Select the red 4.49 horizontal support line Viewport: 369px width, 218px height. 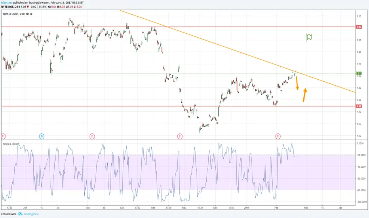coord(178,106)
